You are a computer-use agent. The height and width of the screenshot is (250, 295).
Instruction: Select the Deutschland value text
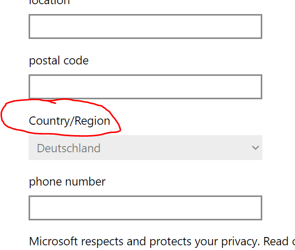[x=69, y=148]
